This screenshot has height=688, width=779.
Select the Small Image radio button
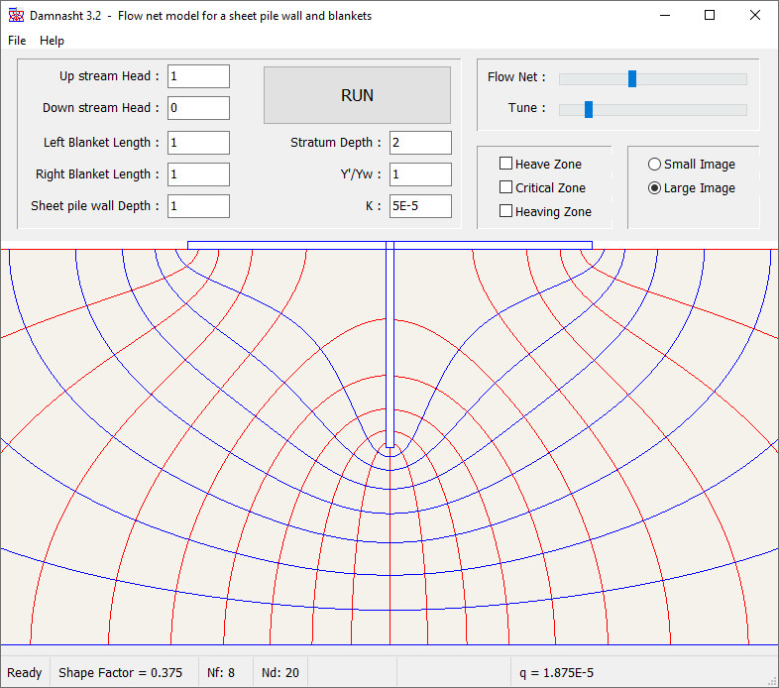654,164
